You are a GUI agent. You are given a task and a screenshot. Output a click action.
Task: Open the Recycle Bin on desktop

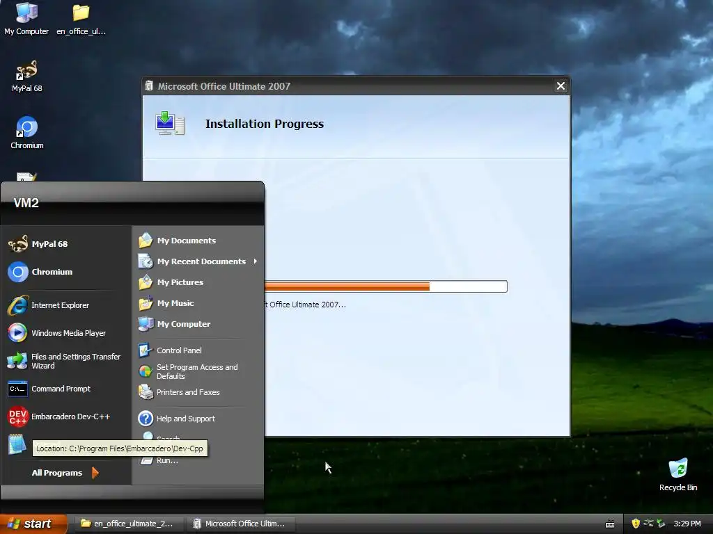tap(678, 474)
